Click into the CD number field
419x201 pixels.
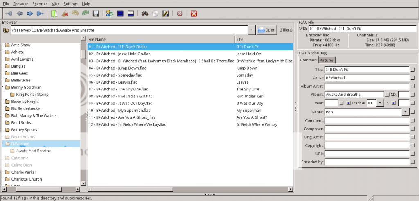tap(403, 95)
